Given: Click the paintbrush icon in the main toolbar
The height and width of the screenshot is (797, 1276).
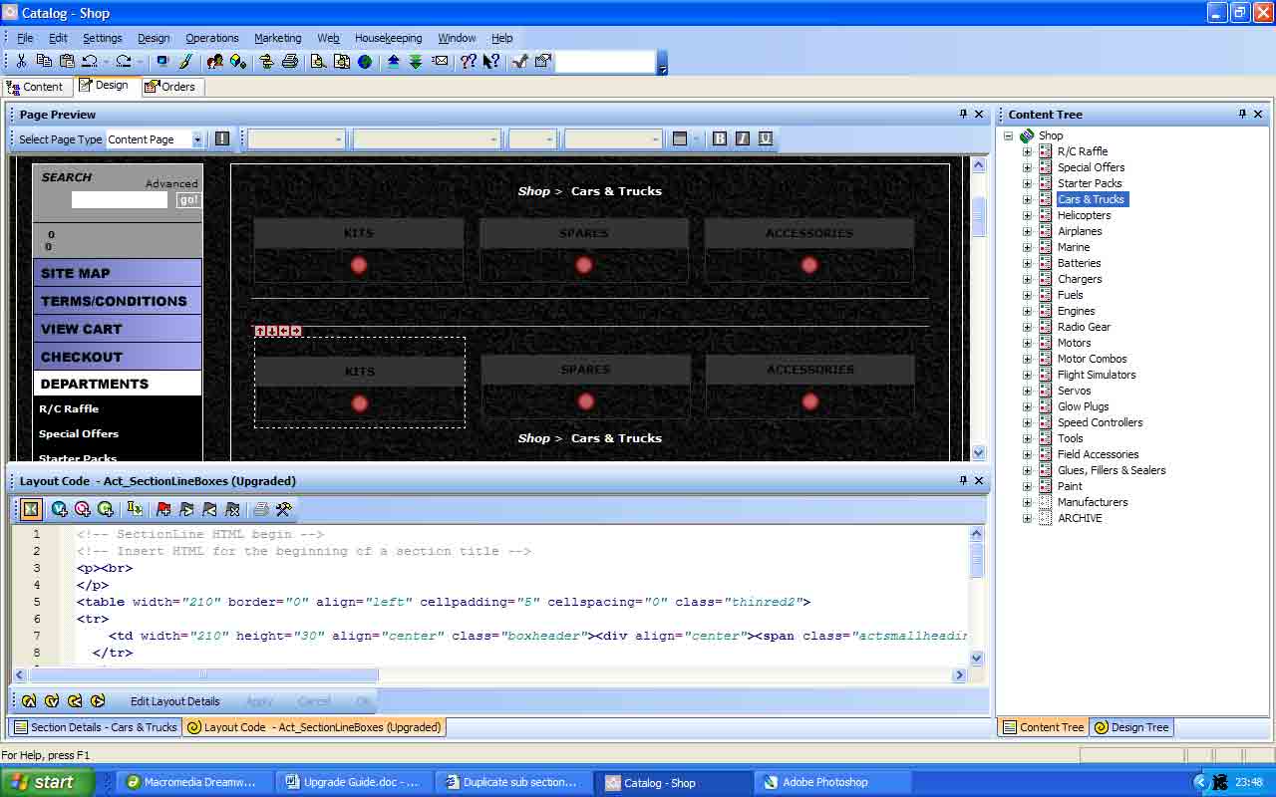Looking at the screenshot, I should tap(185, 62).
